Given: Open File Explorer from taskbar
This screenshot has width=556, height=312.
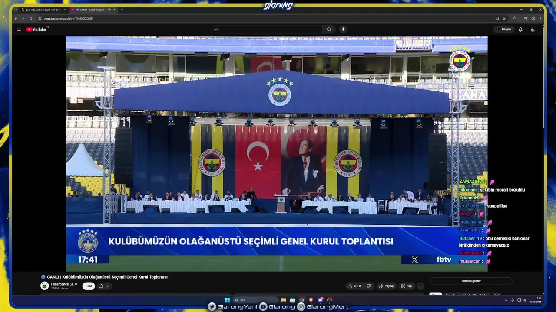Looking at the screenshot, I should (x=283, y=300).
